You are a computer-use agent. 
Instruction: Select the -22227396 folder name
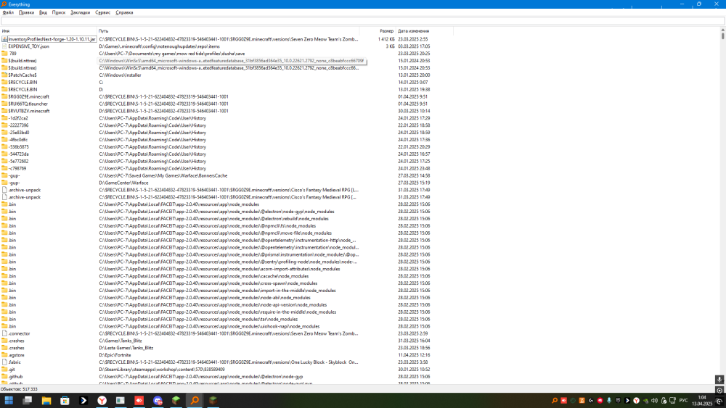18,125
